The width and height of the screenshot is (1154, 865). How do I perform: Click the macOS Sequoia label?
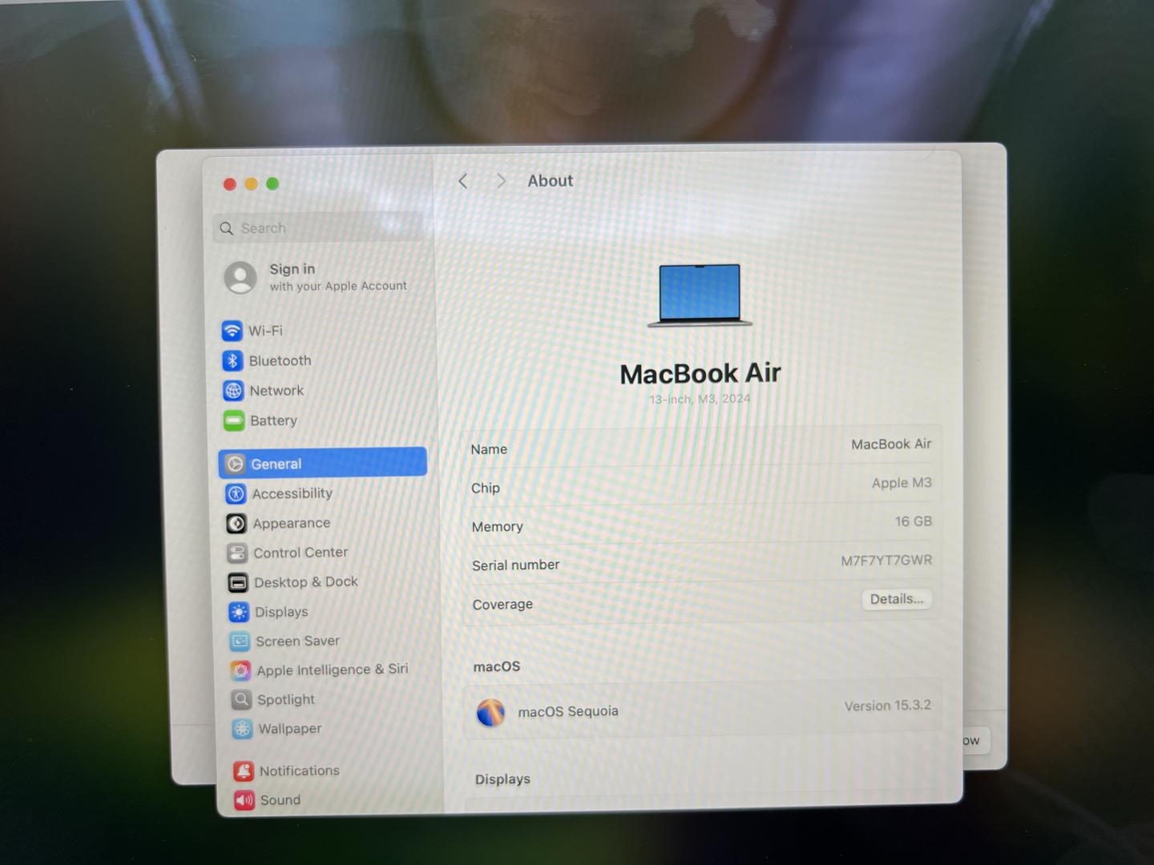coord(568,711)
